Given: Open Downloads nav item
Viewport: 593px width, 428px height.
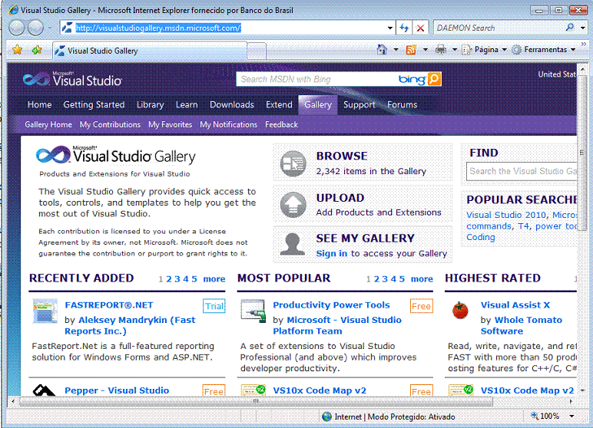Looking at the screenshot, I should pos(232,104).
